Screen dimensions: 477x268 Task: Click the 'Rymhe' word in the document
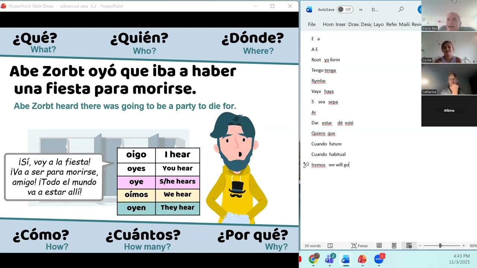pos(318,81)
